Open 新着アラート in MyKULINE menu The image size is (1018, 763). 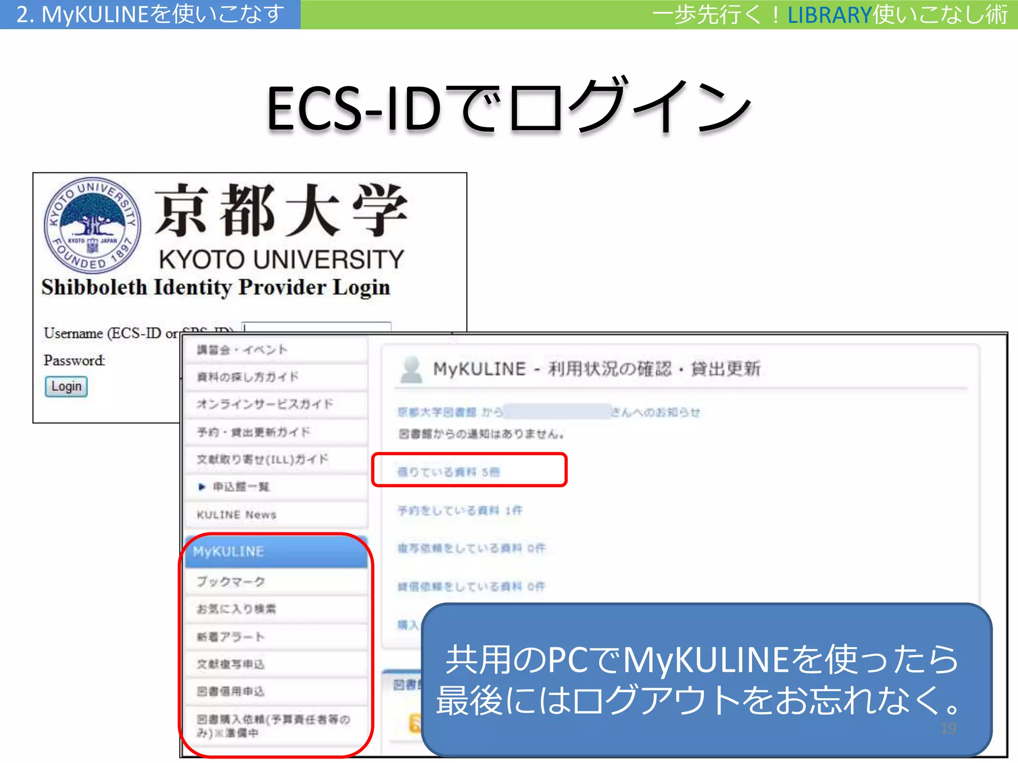(276, 637)
